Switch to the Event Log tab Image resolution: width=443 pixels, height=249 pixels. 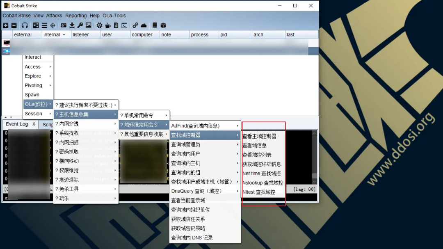(17, 124)
